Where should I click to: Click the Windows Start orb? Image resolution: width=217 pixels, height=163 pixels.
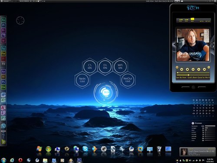(x=3, y=160)
